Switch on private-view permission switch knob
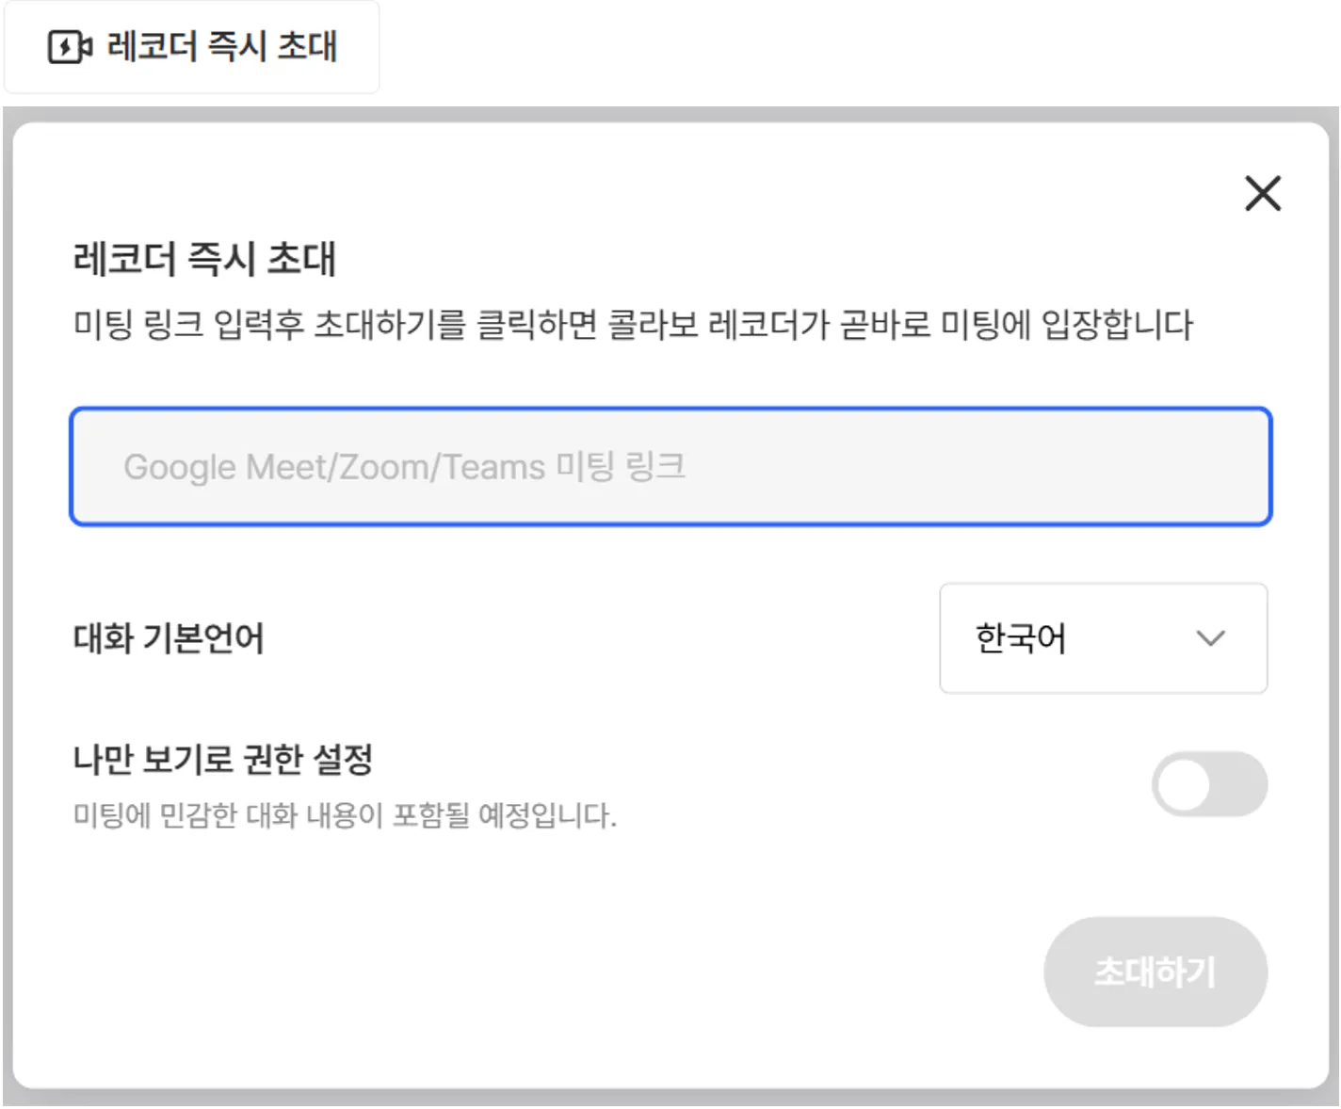Viewport: 1341px width, 1109px height. click(x=1184, y=785)
